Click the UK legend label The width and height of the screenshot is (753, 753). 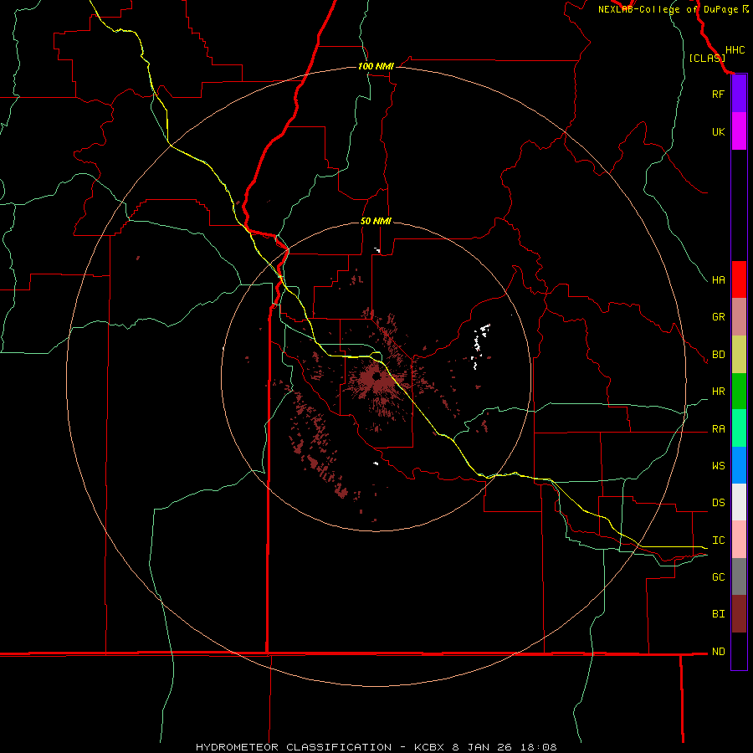(718, 131)
